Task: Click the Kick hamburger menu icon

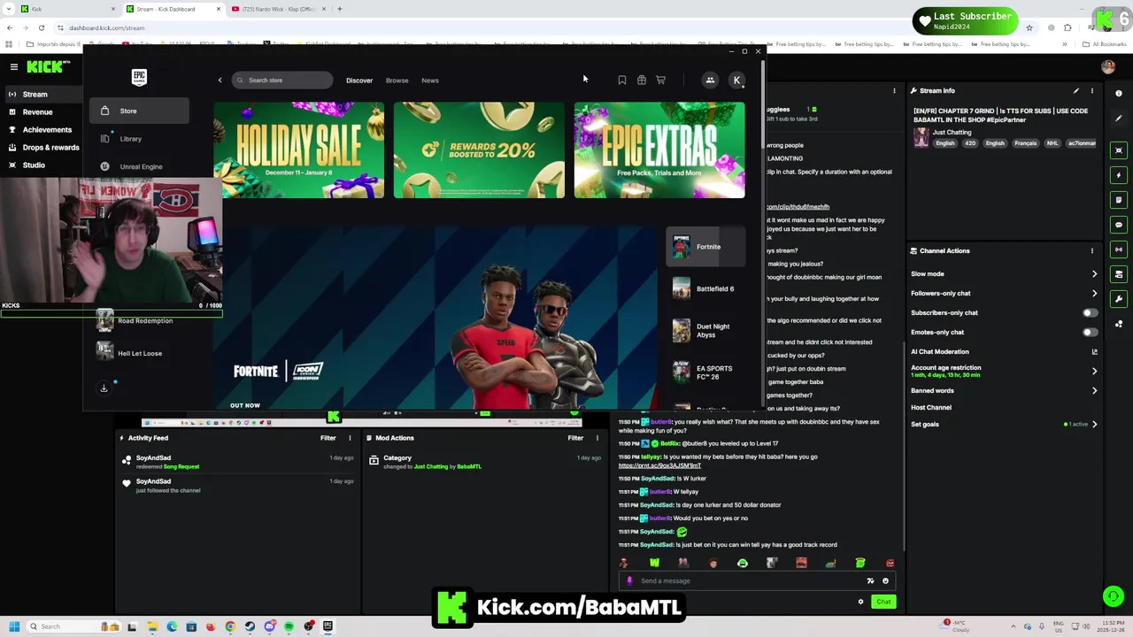Action: tap(14, 66)
